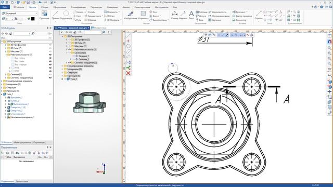Open the Image (Изображение) drawing tool
Viewport: 333px width, 187px height.
tap(130, 15)
